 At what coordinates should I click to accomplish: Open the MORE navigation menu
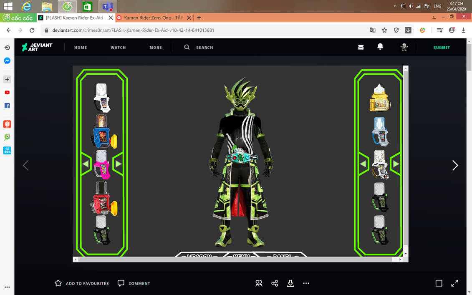[x=156, y=48]
